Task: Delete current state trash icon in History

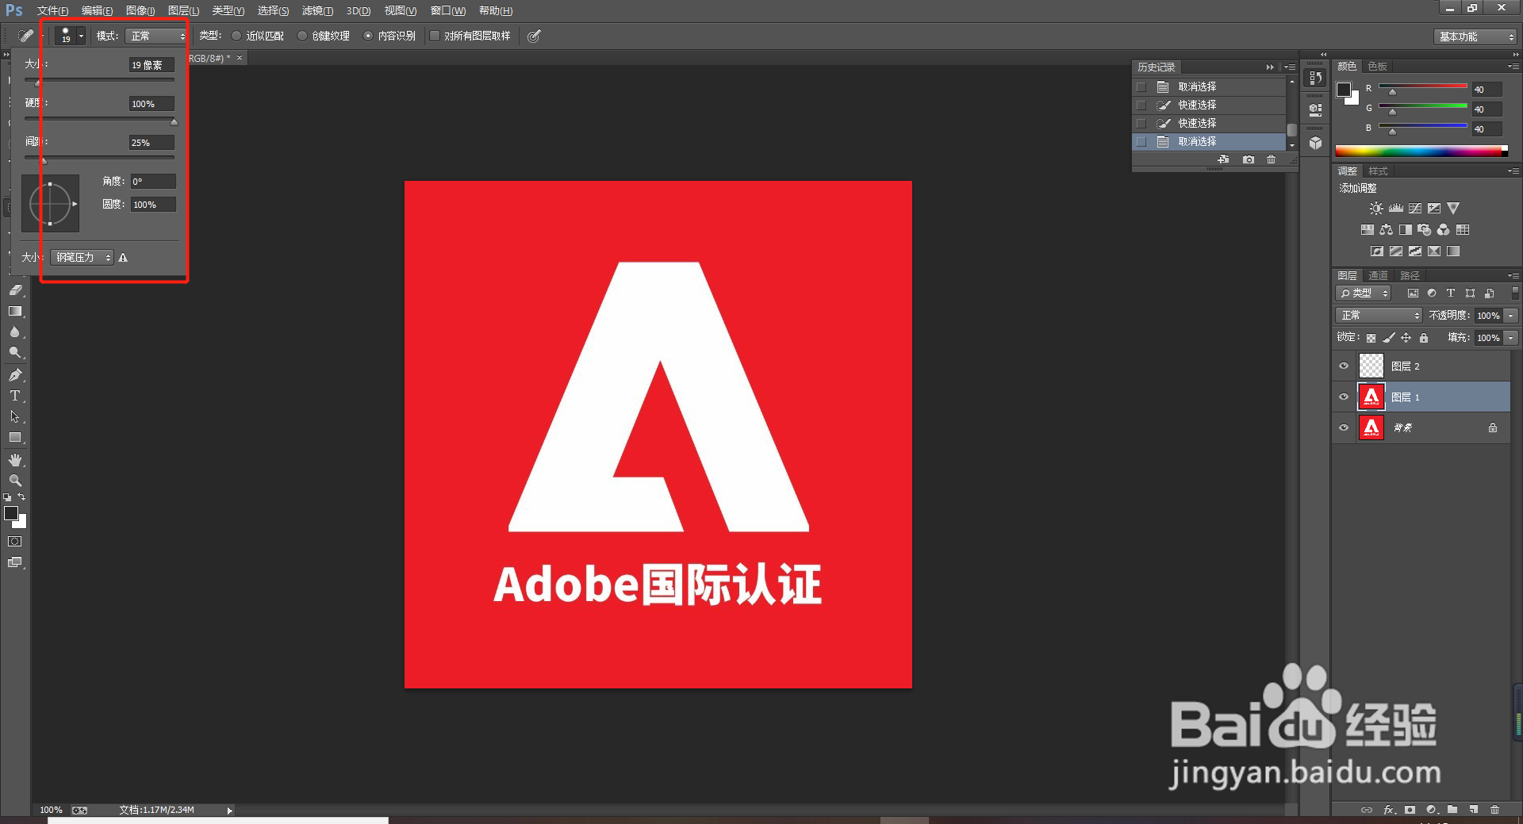Action: 1272,159
